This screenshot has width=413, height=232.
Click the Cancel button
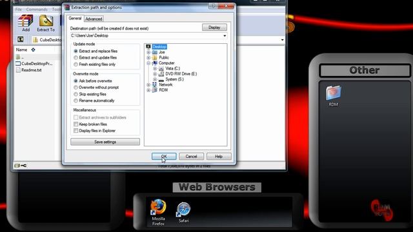tap(191, 156)
